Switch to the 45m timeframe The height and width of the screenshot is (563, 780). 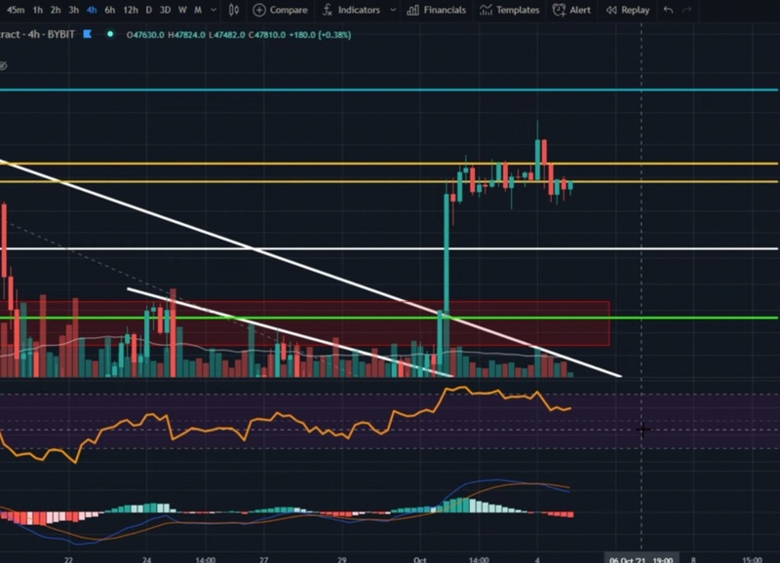(16, 10)
